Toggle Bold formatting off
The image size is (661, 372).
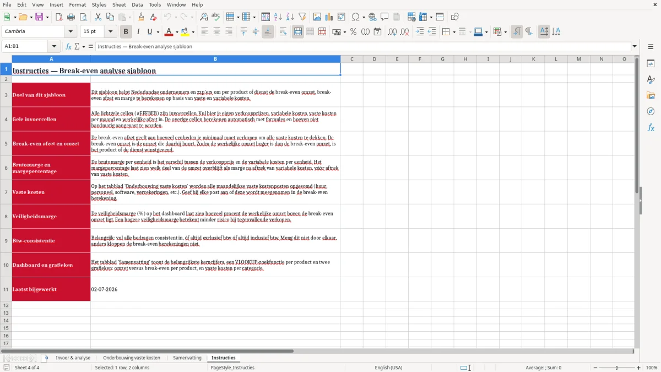(x=126, y=32)
